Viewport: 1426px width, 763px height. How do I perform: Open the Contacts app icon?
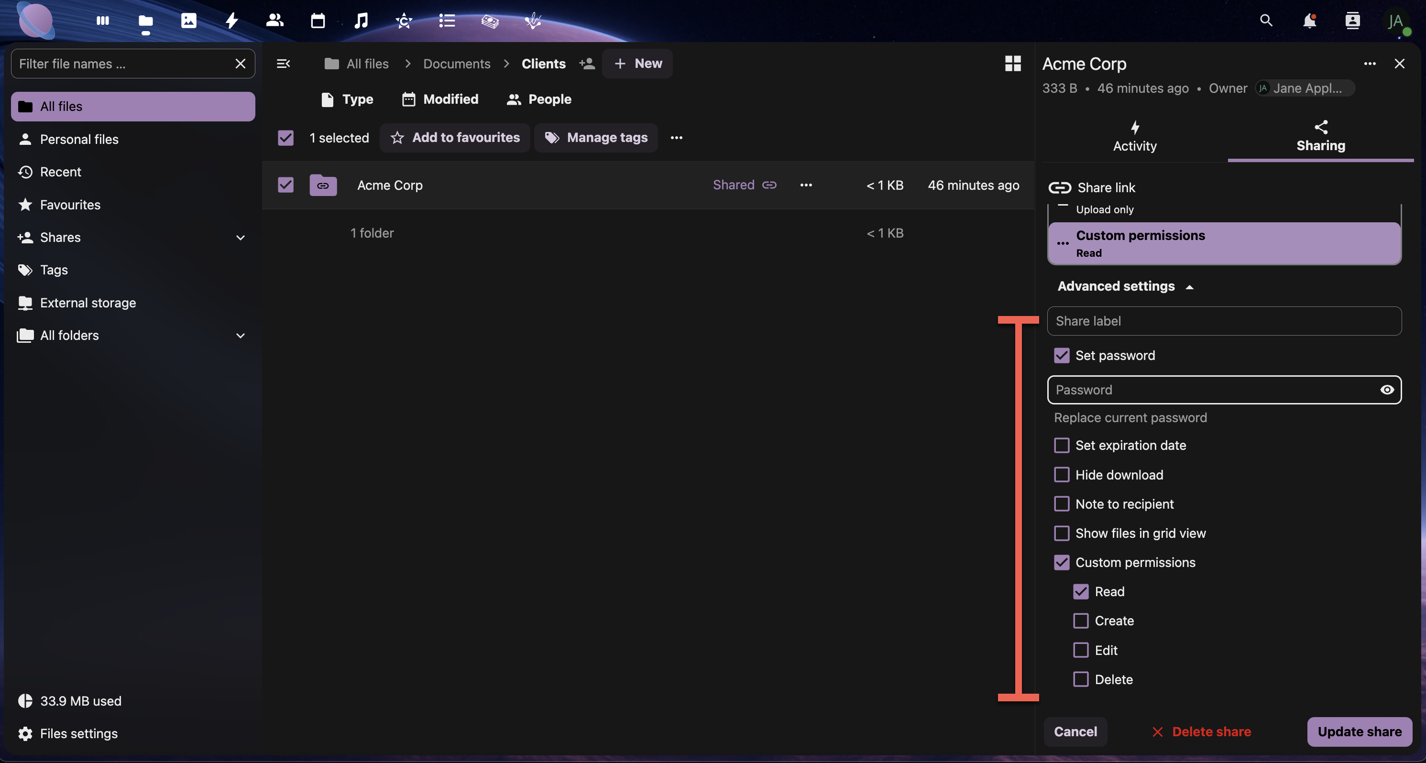[x=274, y=21]
